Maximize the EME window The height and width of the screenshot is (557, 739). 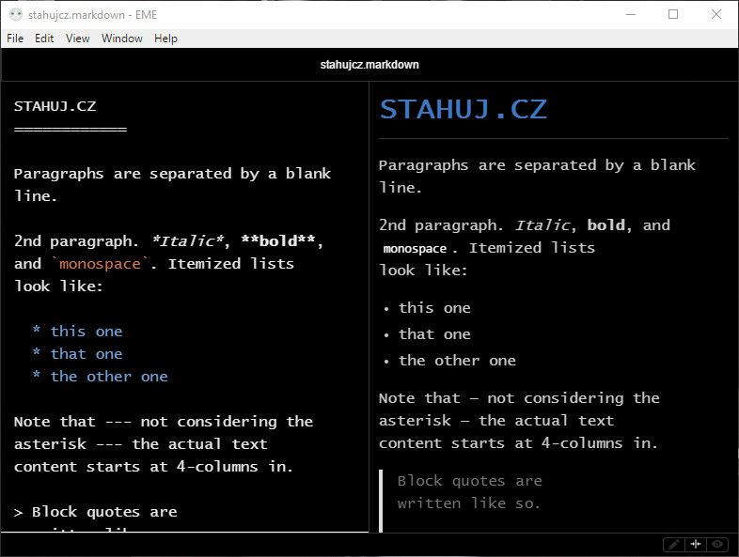click(x=673, y=15)
